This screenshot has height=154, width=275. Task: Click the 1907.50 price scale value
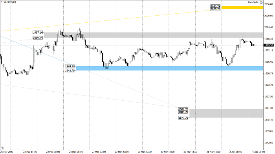tap(269, 96)
